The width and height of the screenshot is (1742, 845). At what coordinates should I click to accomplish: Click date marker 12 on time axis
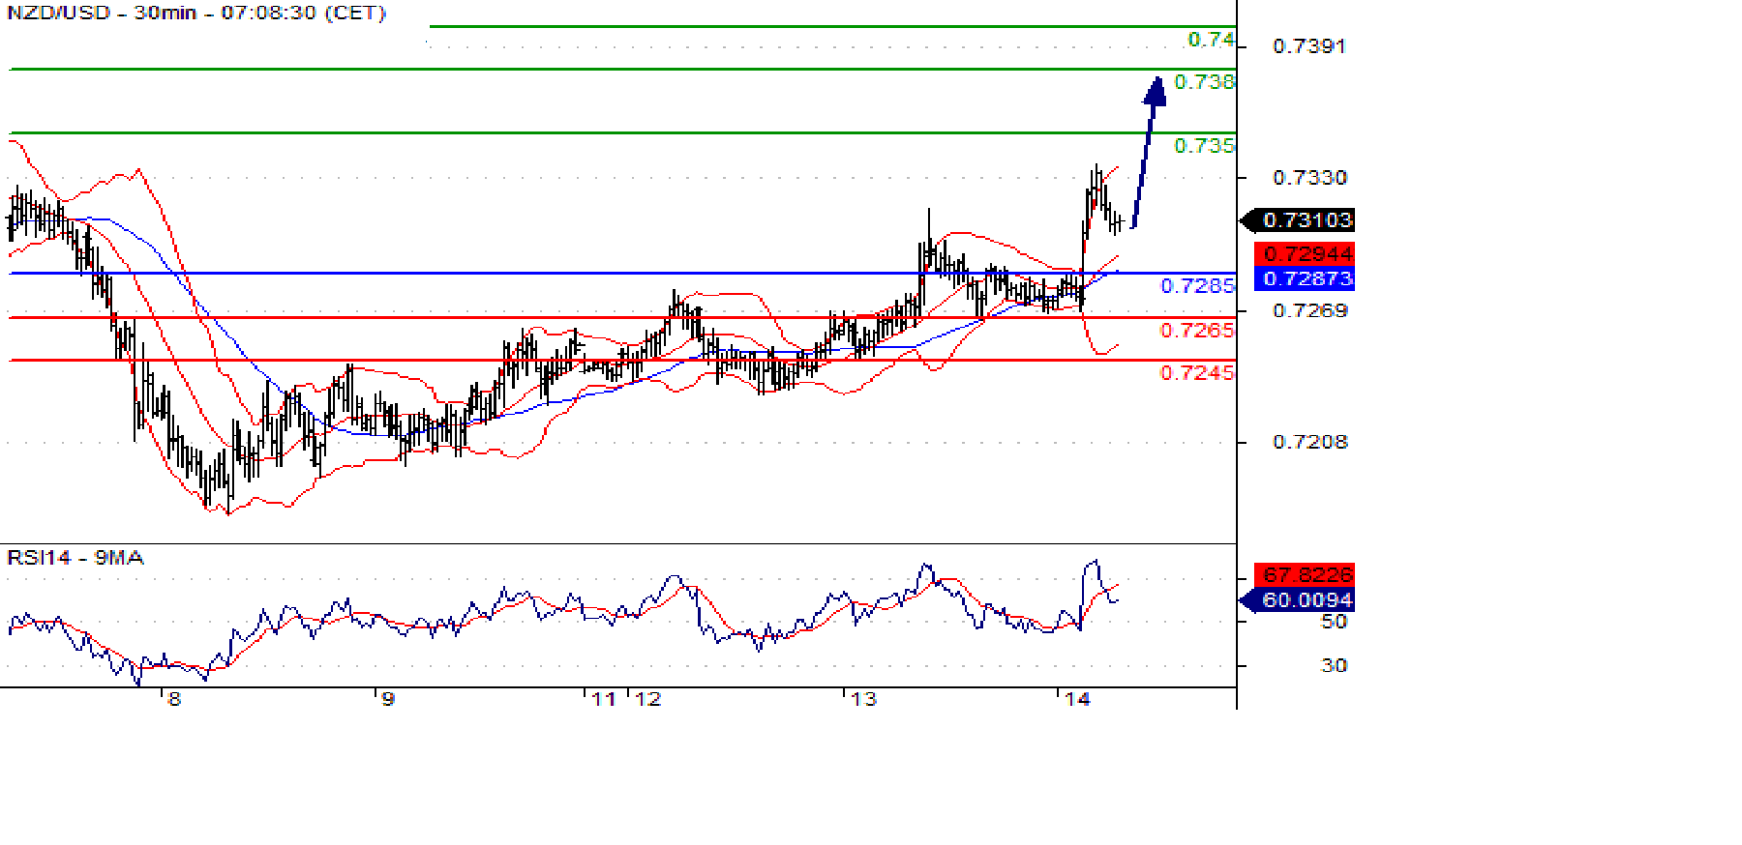[x=648, y=700]
